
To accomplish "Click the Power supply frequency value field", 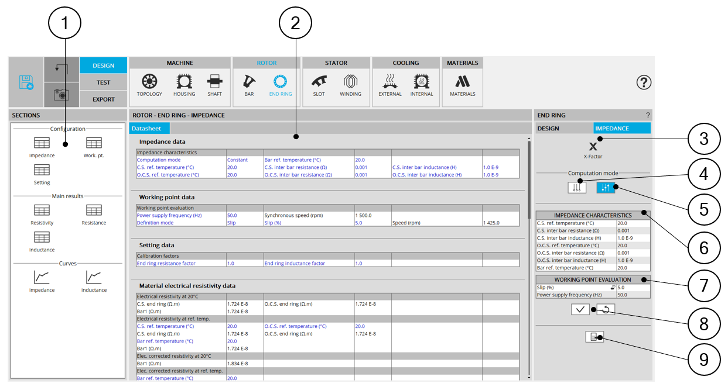I will point(633,295).
